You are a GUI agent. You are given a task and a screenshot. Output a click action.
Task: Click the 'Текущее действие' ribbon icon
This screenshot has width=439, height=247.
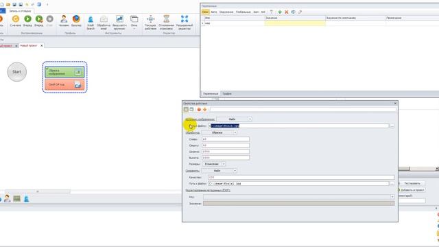(151, 19)
